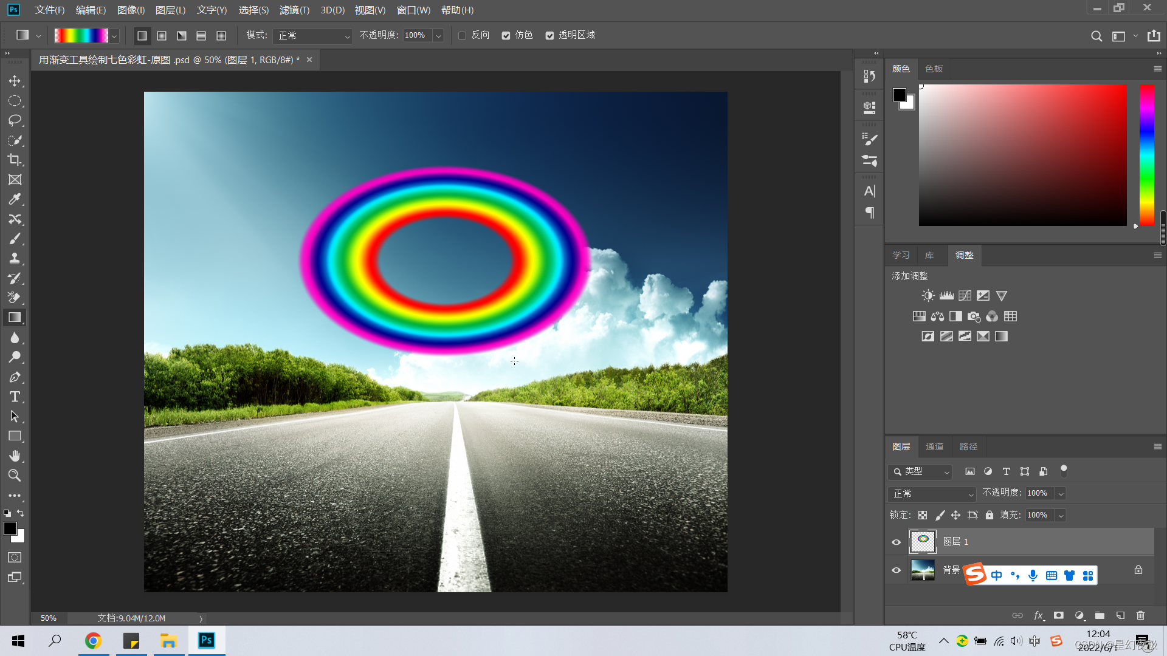Screen dimensions: 1167x656
Task: Click the rainbow gradient preview swatch
Action: [x=81, y=36]
